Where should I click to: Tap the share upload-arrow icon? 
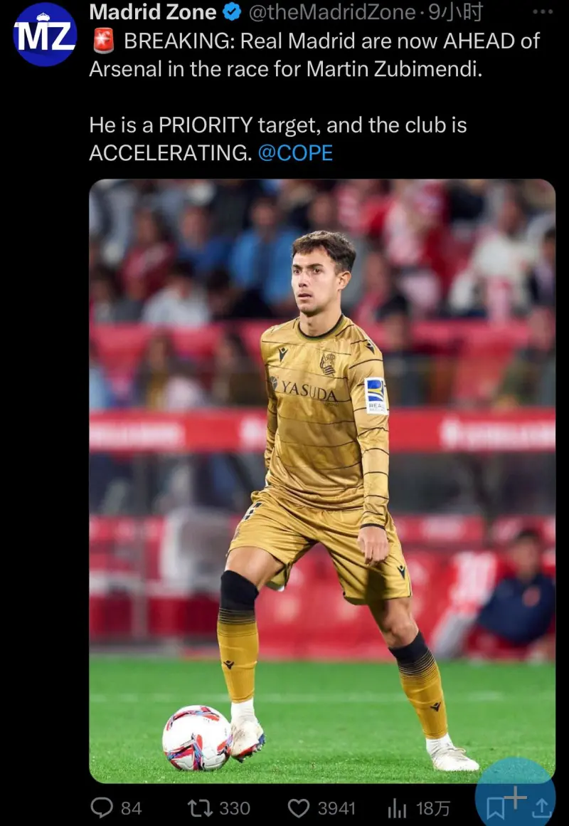pyautogui.click(x=542, y=807)
